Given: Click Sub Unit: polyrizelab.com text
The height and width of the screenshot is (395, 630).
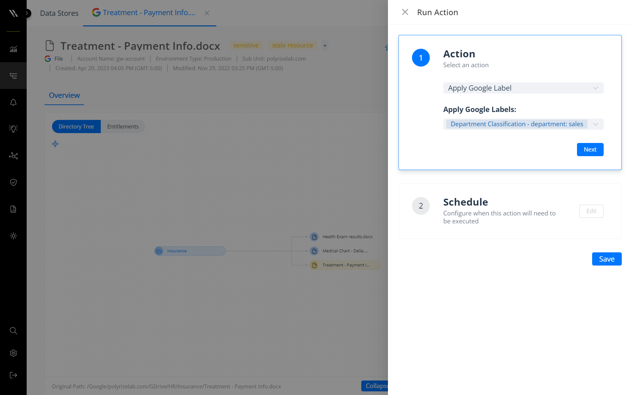Looking at the screenshot, I should click(274, 59).
